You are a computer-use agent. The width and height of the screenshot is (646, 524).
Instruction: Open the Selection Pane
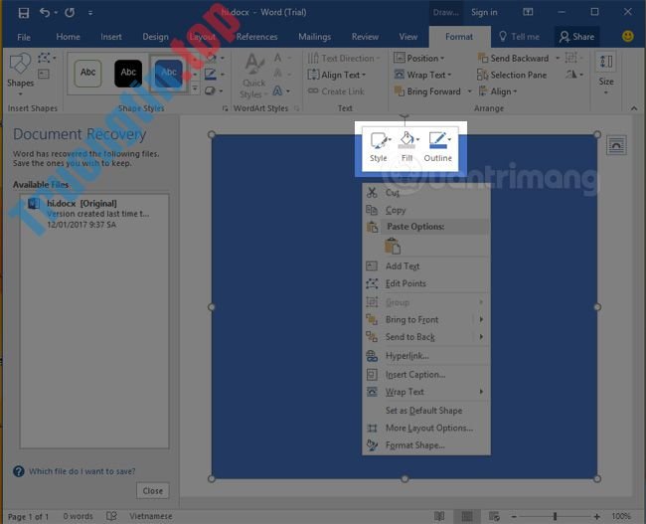(512, 75)
